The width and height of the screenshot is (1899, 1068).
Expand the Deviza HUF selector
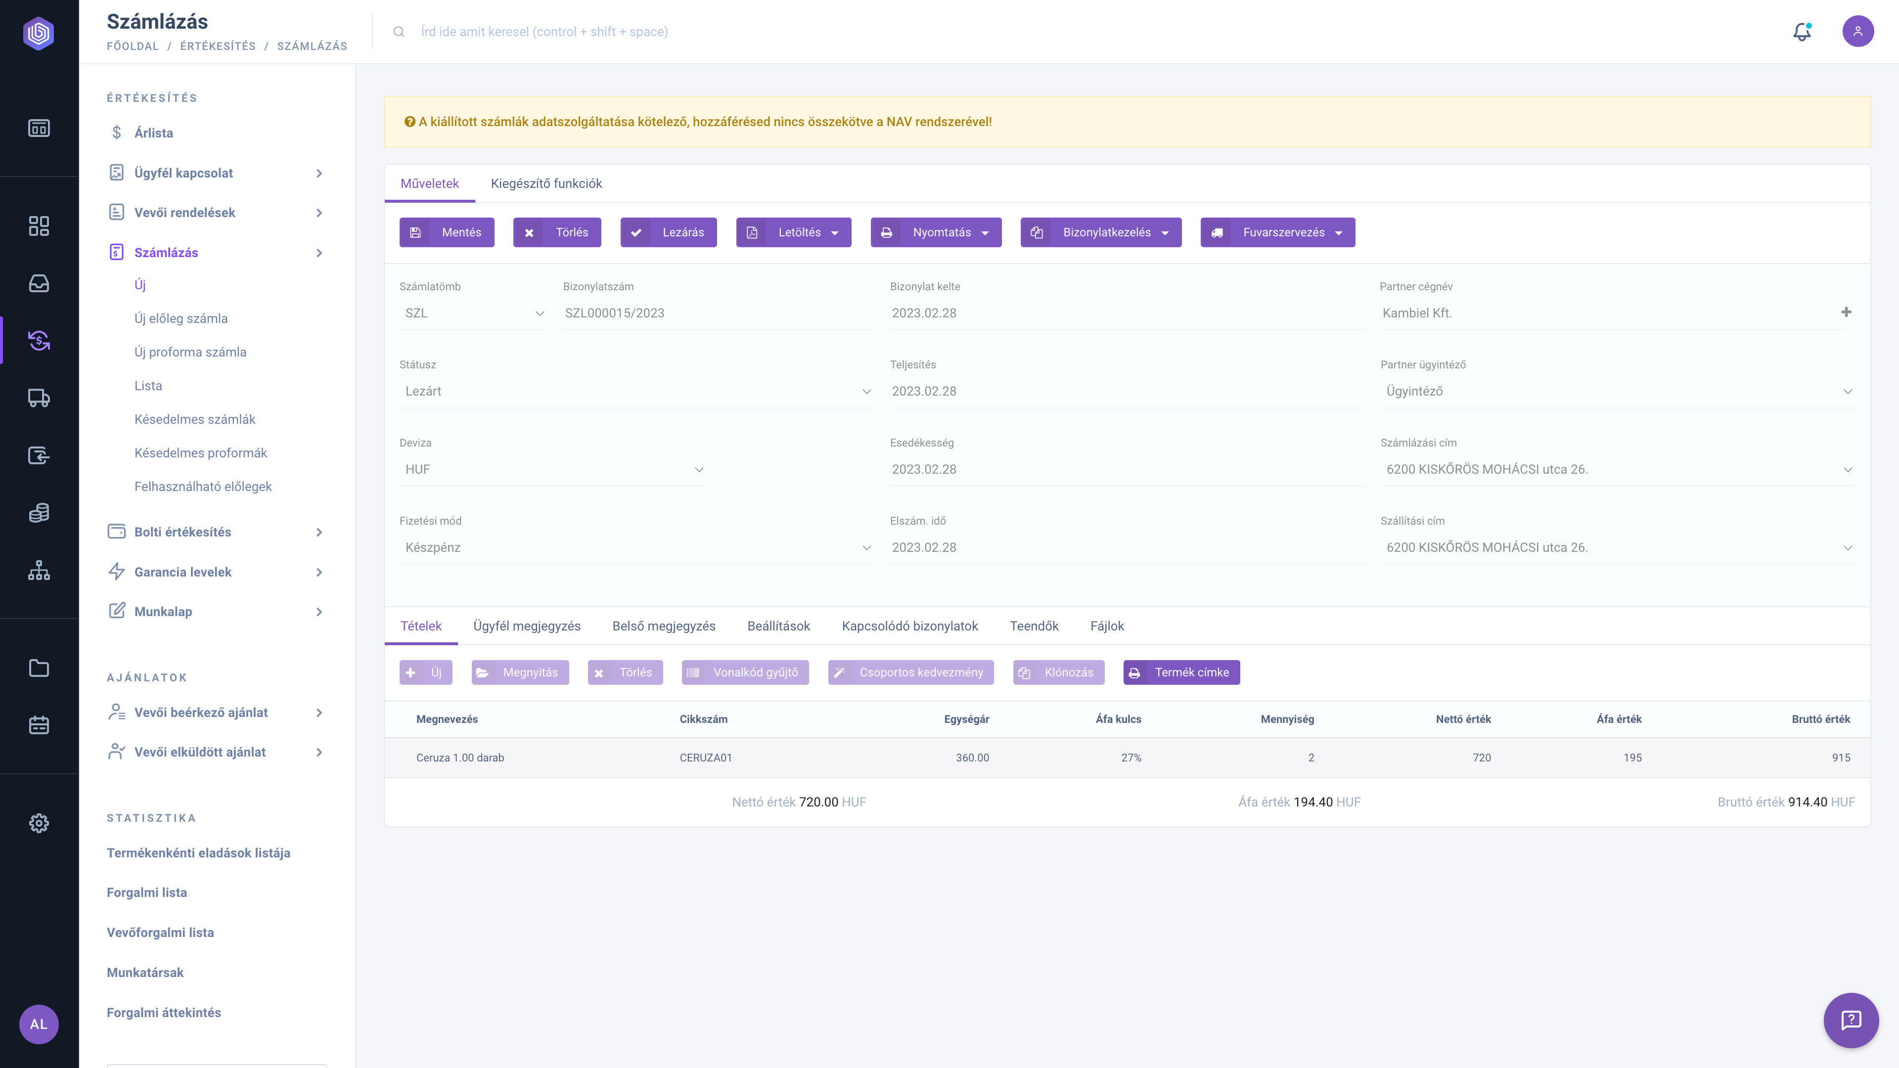(x=553, y=470)
